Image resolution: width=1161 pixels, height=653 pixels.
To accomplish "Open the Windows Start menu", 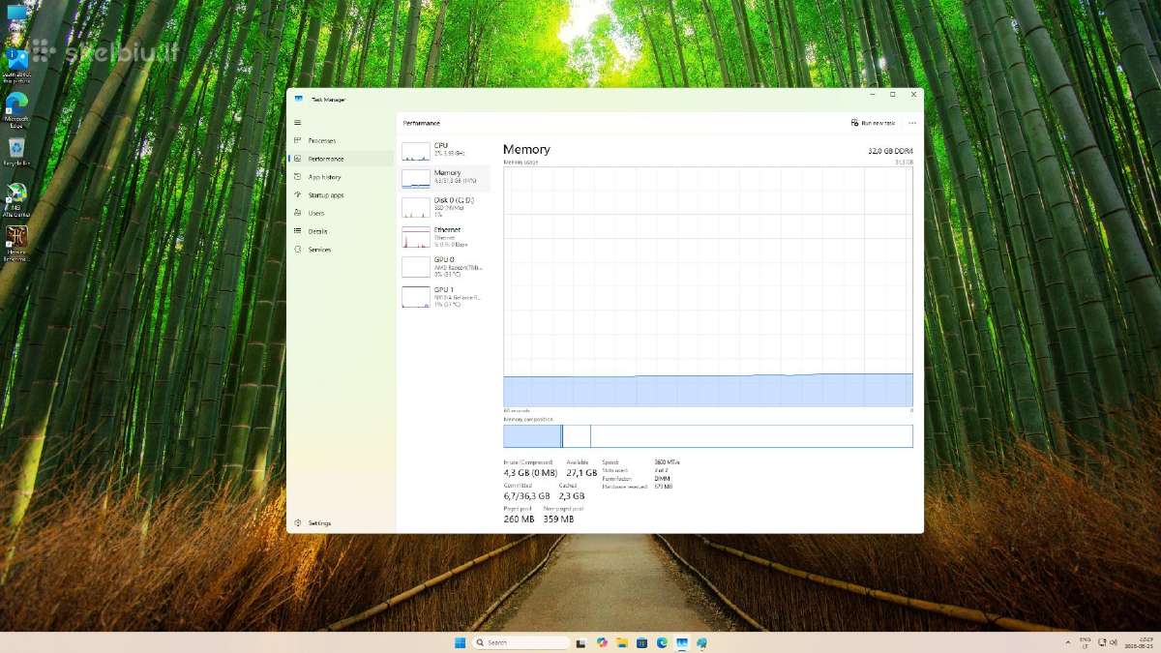I will (x=460, y=642).
